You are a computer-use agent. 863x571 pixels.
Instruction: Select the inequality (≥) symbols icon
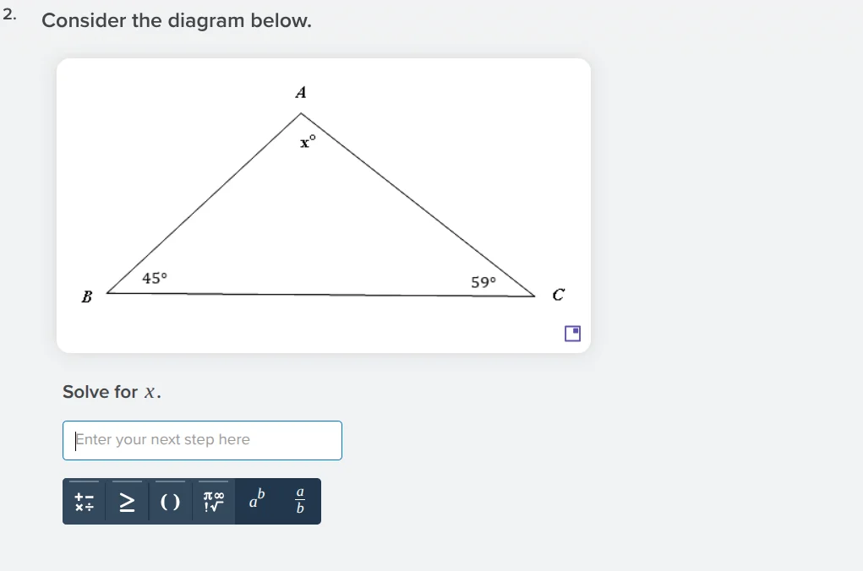127,502
